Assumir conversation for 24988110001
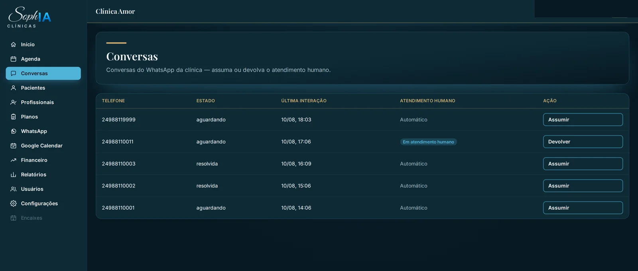This screenshot has width=638, height=271. pos(583,208)
